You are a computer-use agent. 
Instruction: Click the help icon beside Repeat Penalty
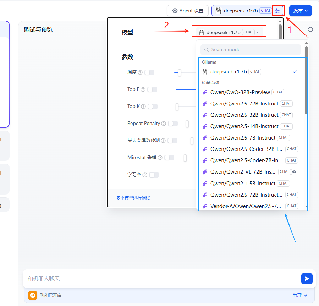164,124
